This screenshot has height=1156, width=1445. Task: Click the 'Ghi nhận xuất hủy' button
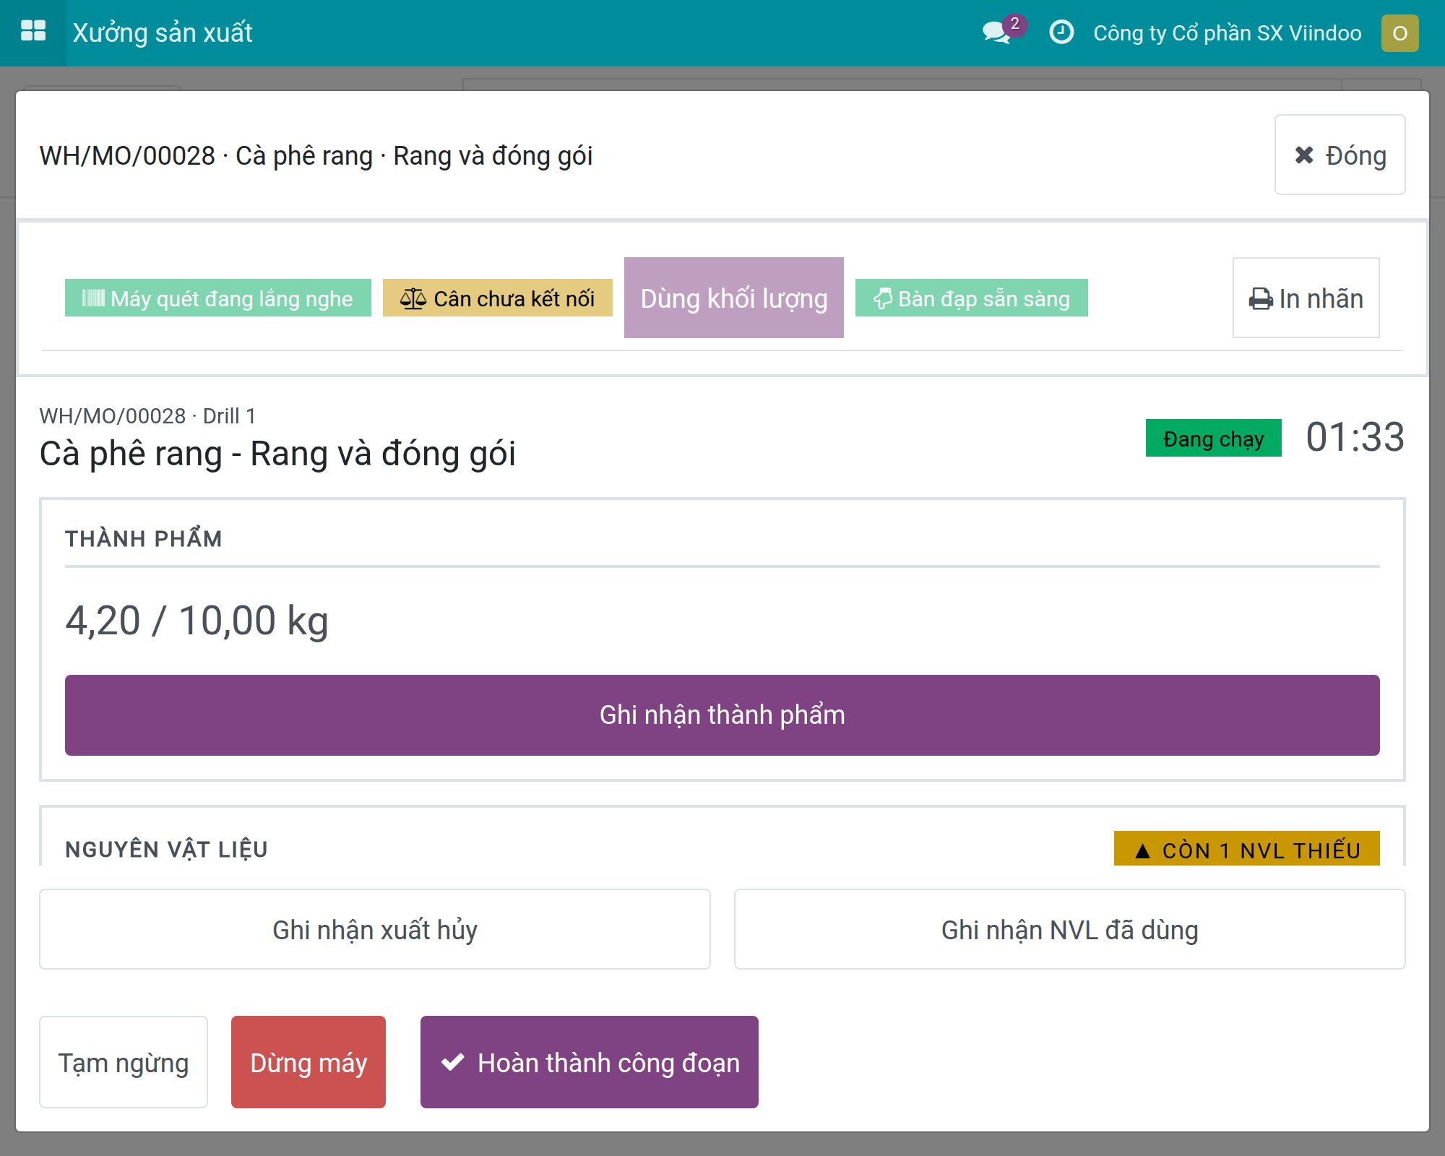pos(374,929)
